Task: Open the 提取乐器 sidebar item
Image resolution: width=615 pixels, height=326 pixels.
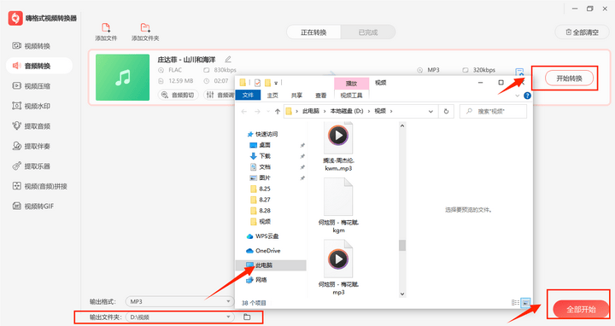Action: 32,166
